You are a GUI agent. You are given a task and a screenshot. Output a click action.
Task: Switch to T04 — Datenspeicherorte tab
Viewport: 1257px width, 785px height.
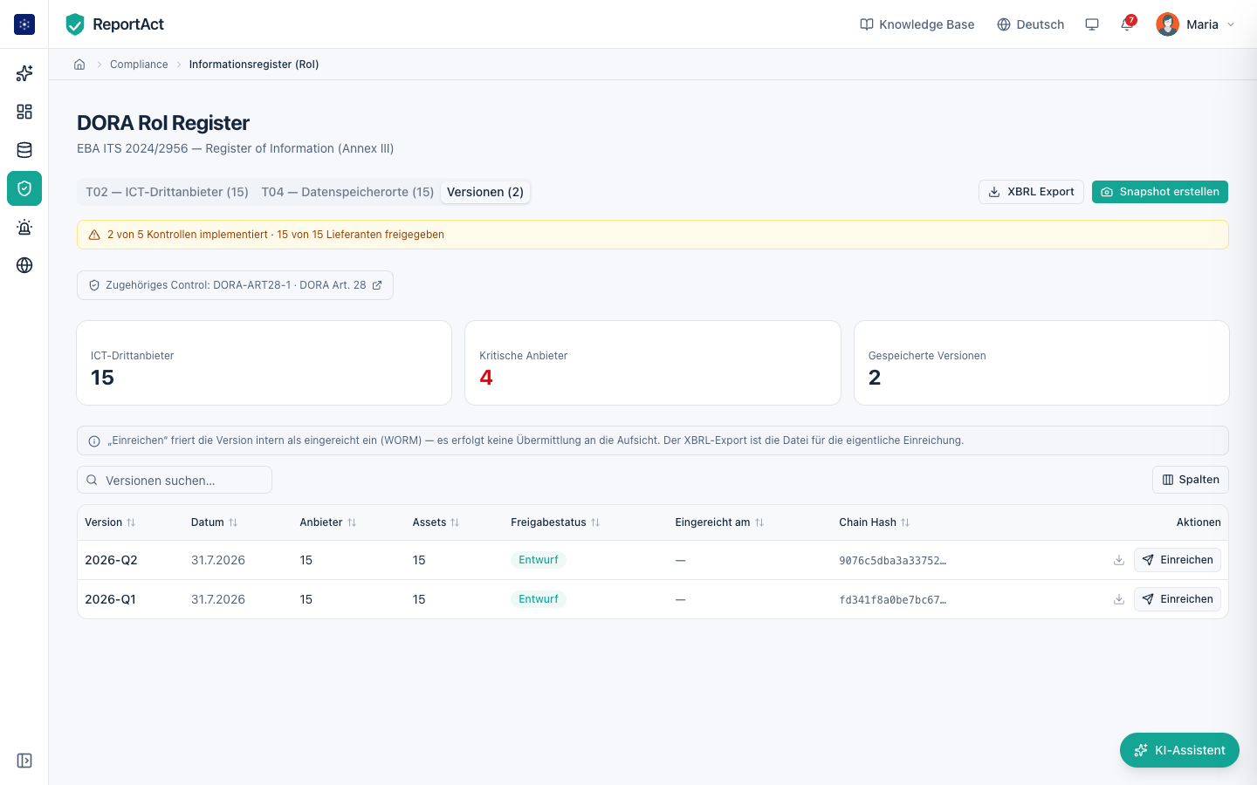click(x=347, y=192)
